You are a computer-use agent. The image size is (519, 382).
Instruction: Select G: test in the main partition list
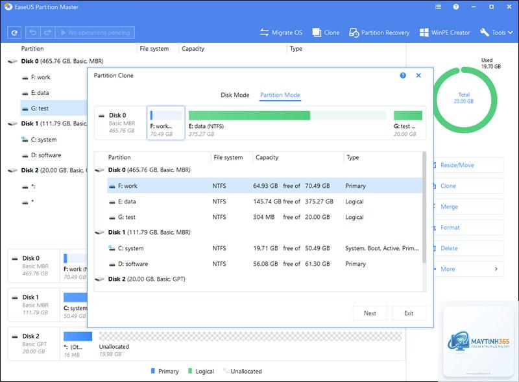tap(54, 108)
